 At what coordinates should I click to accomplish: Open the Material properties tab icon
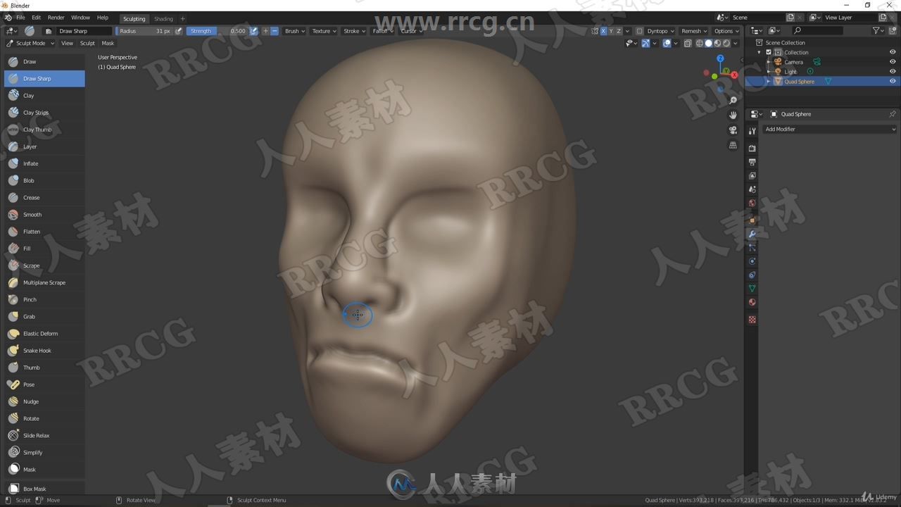(752, 302)
